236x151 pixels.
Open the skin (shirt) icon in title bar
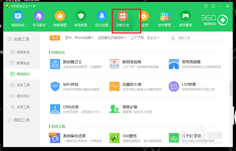206,6
